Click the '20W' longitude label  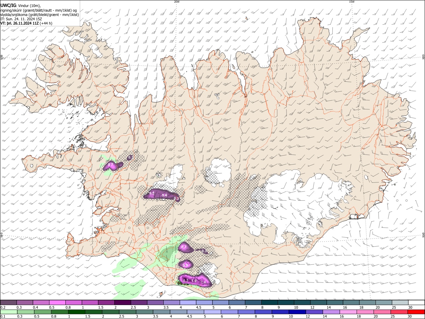[x=177, y=2]
